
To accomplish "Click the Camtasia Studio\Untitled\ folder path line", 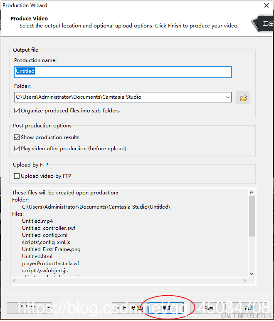I will [x=96, y=207].
